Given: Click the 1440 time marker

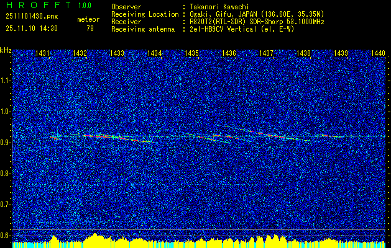Looking at the screenshot, I should (x=379, y=53).
